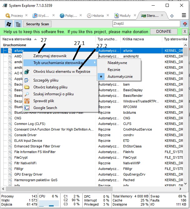Collapse the Uruchomione group
The width and height of the screenshot is (190, 209).
pos(15,45)
